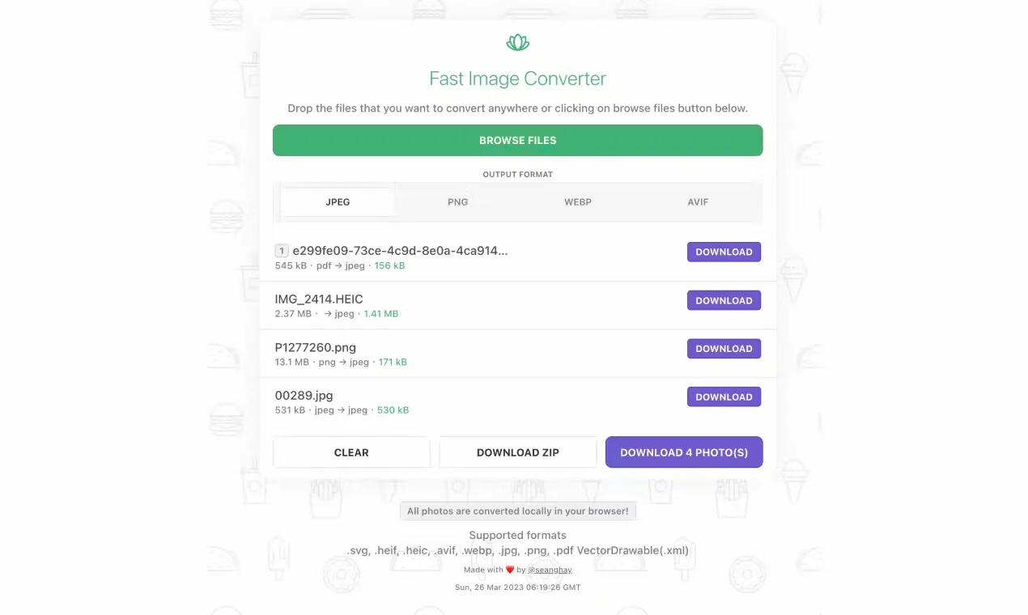Clear the converted file list

click(x=351, y=452)
